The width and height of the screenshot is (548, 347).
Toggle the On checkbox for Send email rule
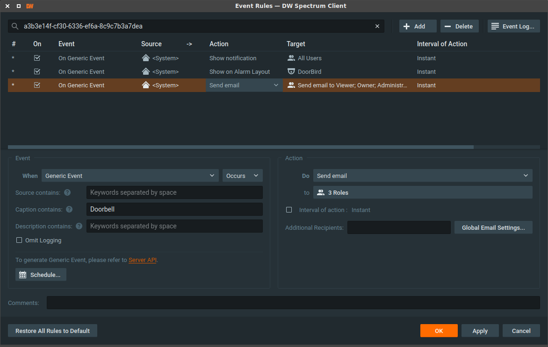tap(37, 85)
